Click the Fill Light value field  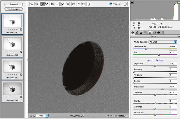click(x=173, y=75)
